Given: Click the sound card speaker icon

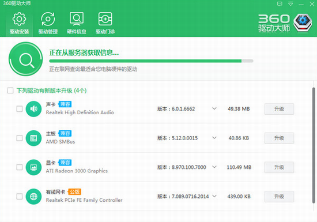Looking at the screenshot, I should point(33,109).
